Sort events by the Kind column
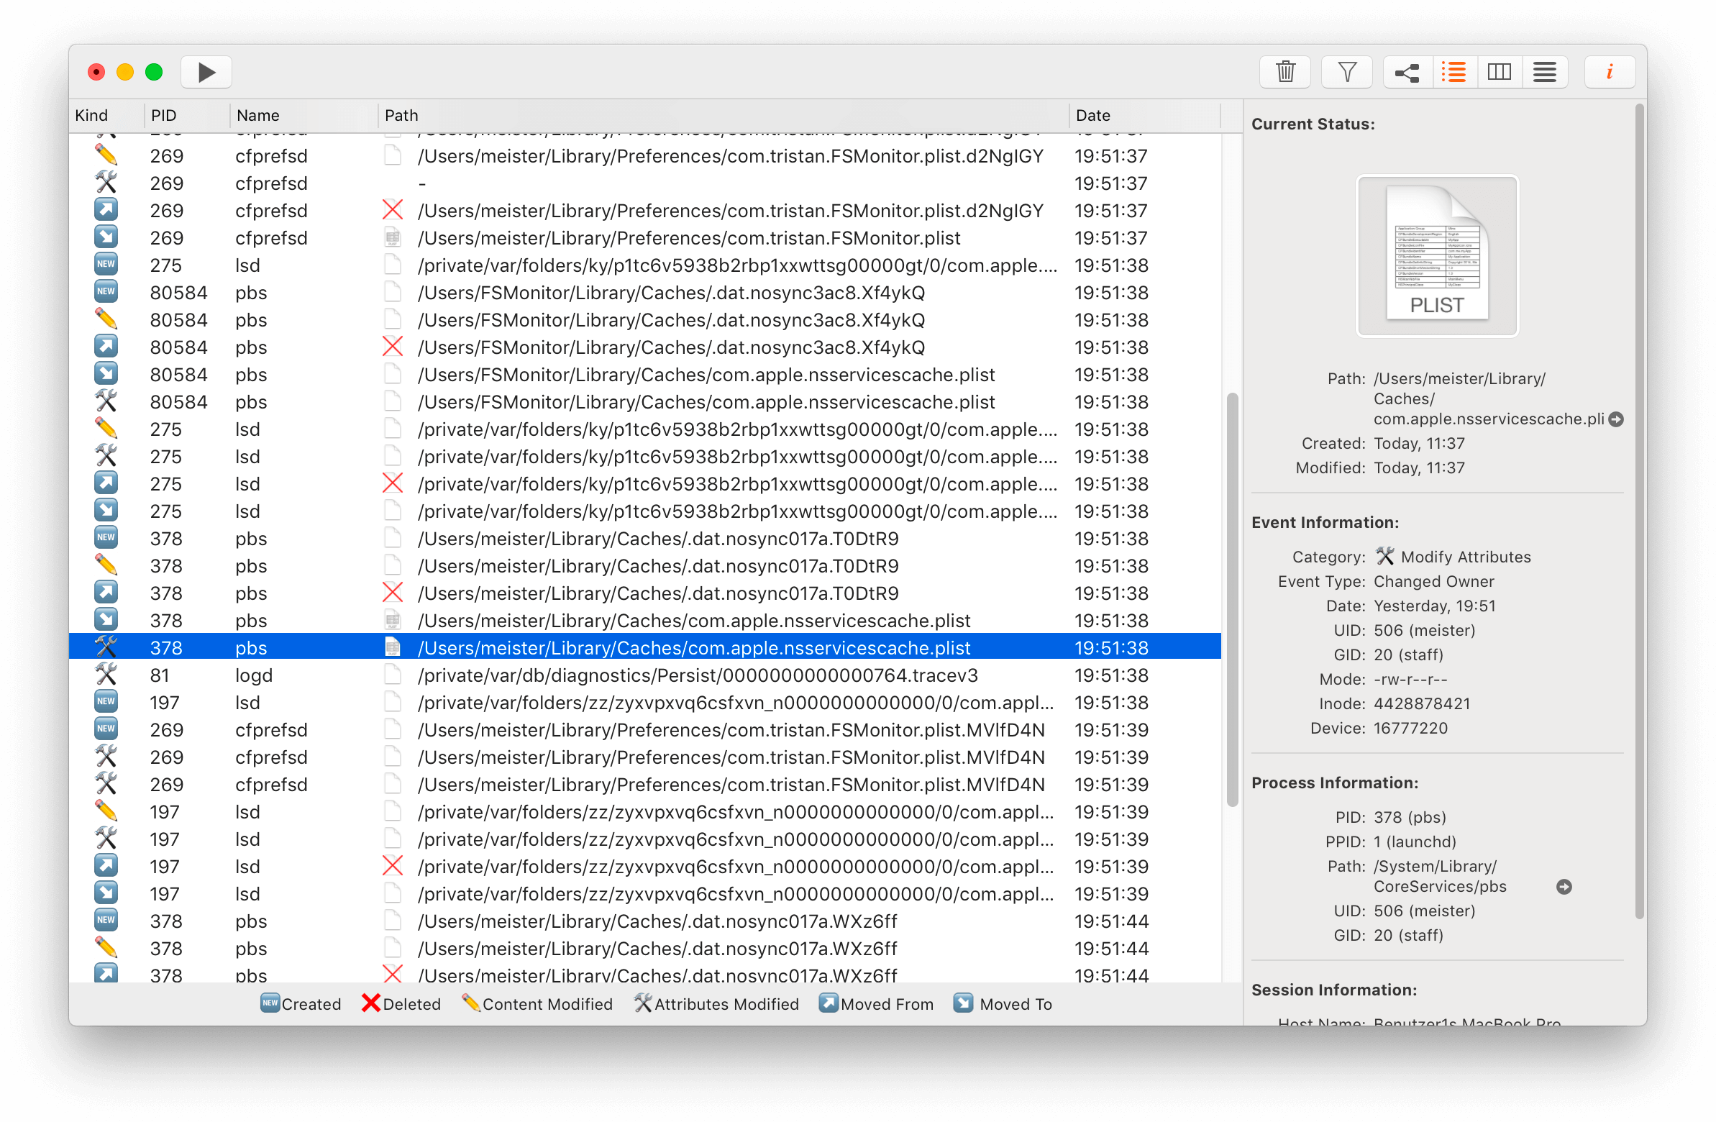Viewport: 1716px width, 1122px height. pos(92,115)
